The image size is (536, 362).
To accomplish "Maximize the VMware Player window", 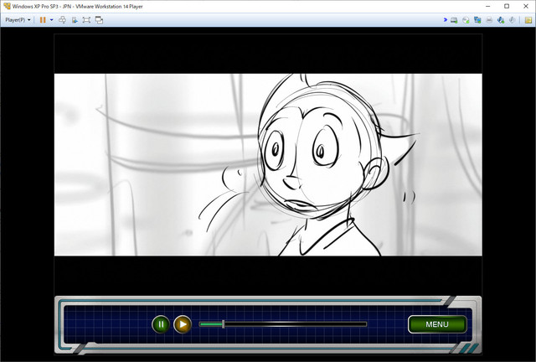I will tap(507, 6).
